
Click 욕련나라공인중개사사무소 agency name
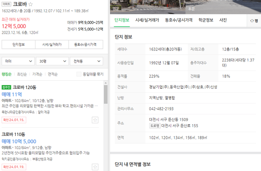pos(18,112)
